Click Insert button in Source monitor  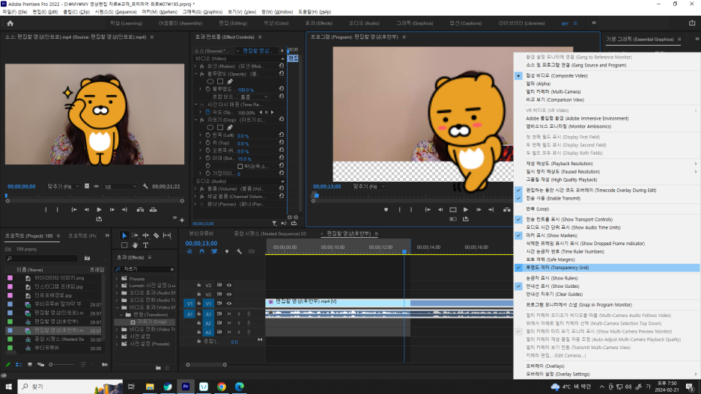click(x=140, y=209)
